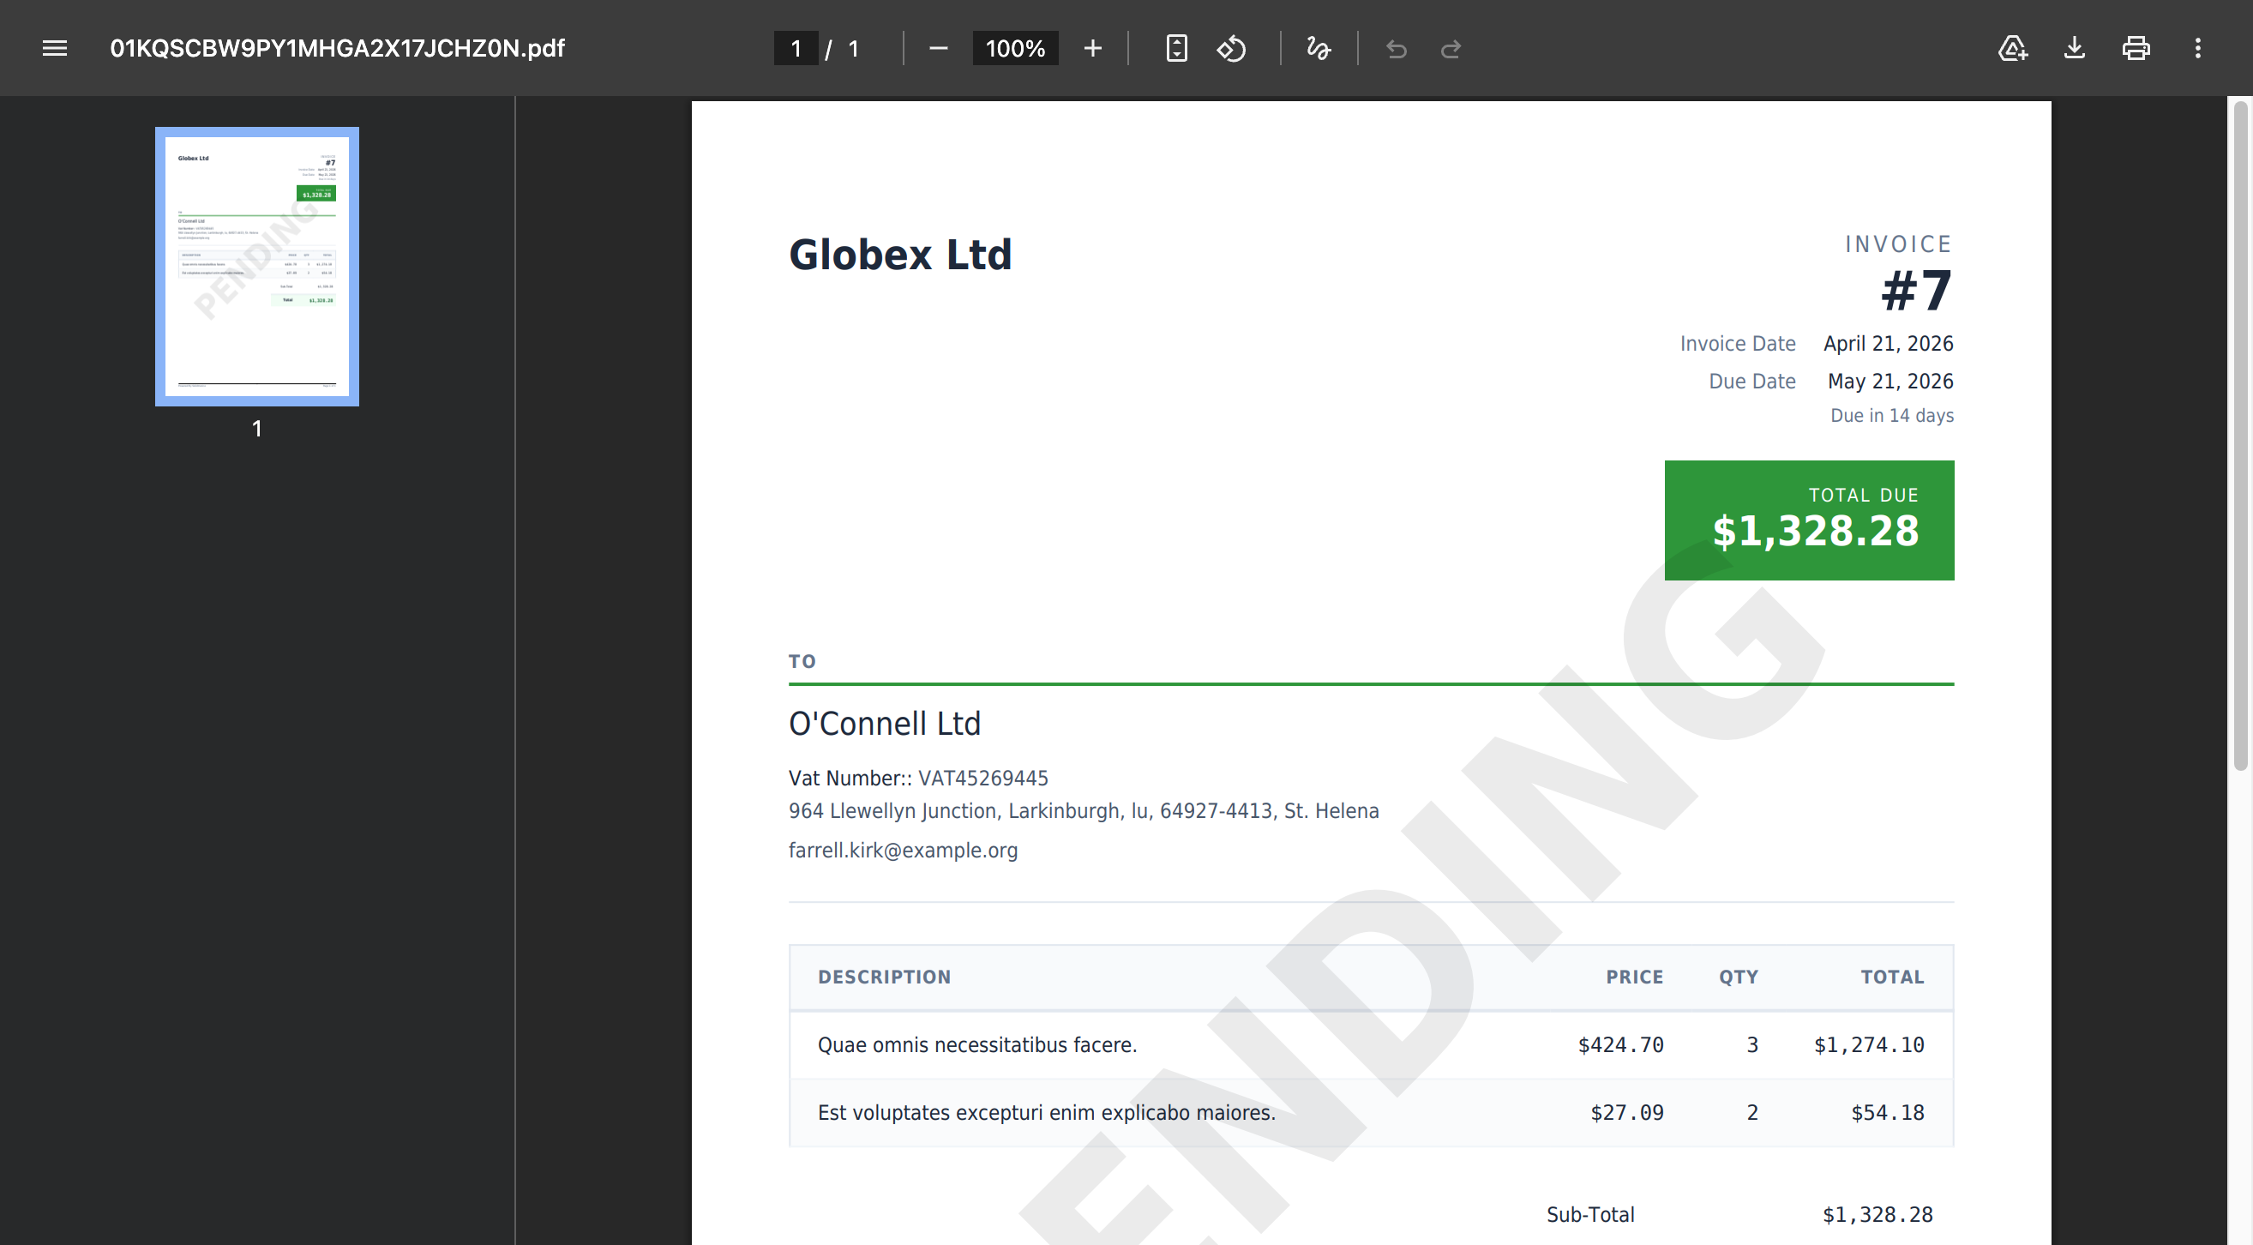Click the $1,328.28 total due amount
Screen dimensions: 2253x1245
(1815, 531)
